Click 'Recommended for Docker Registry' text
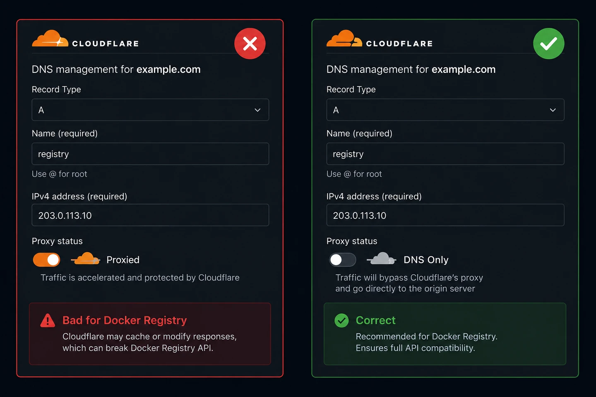 click(x=426, y=337)
